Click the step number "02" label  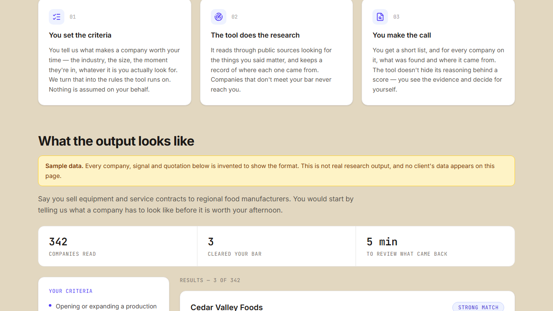click(235, 17)
